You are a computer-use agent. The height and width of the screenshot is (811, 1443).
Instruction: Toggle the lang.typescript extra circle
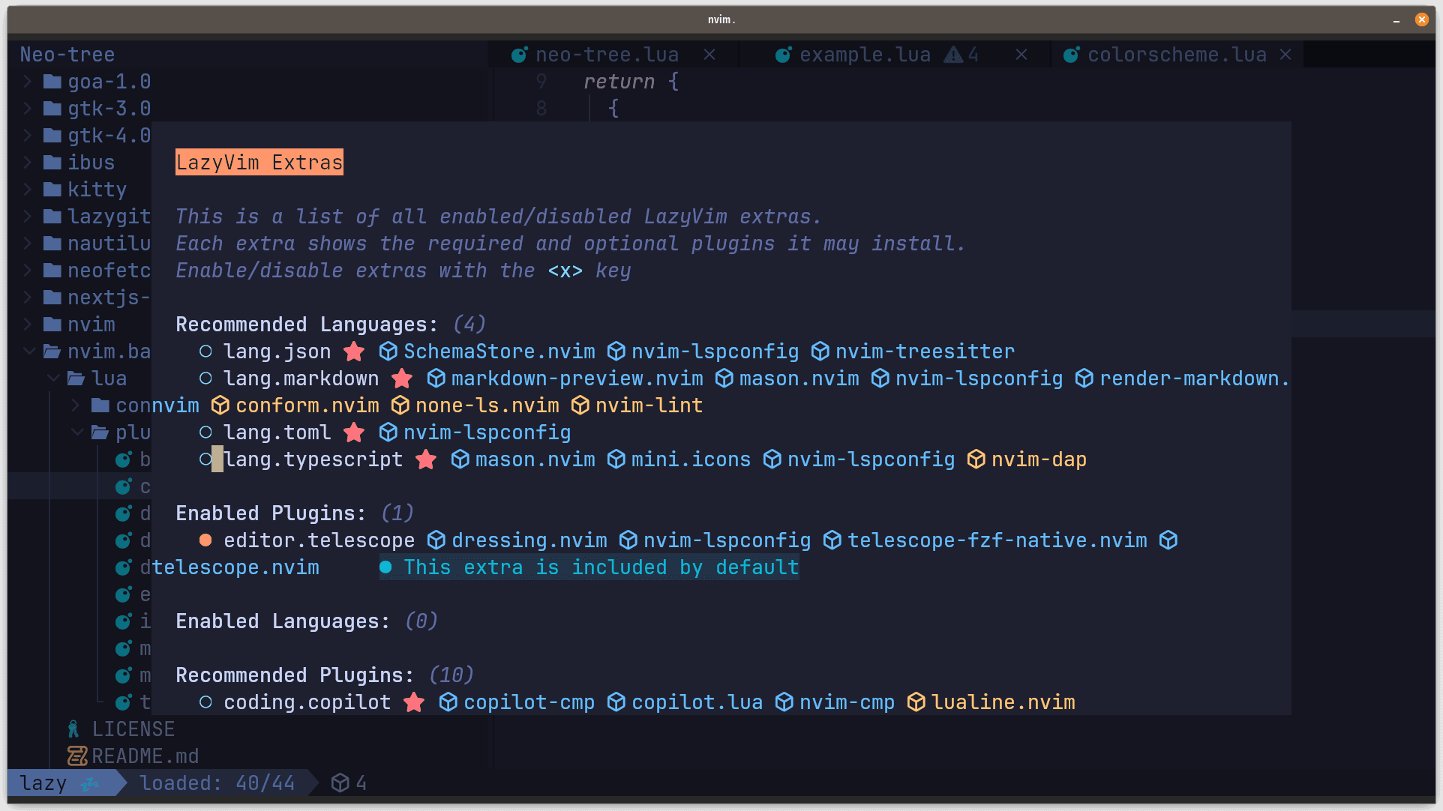[205, 459]
